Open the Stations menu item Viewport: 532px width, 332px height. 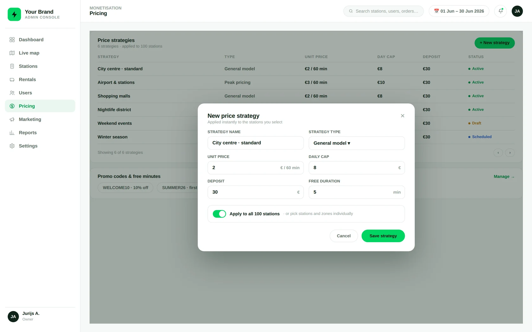tap(40, 66)
